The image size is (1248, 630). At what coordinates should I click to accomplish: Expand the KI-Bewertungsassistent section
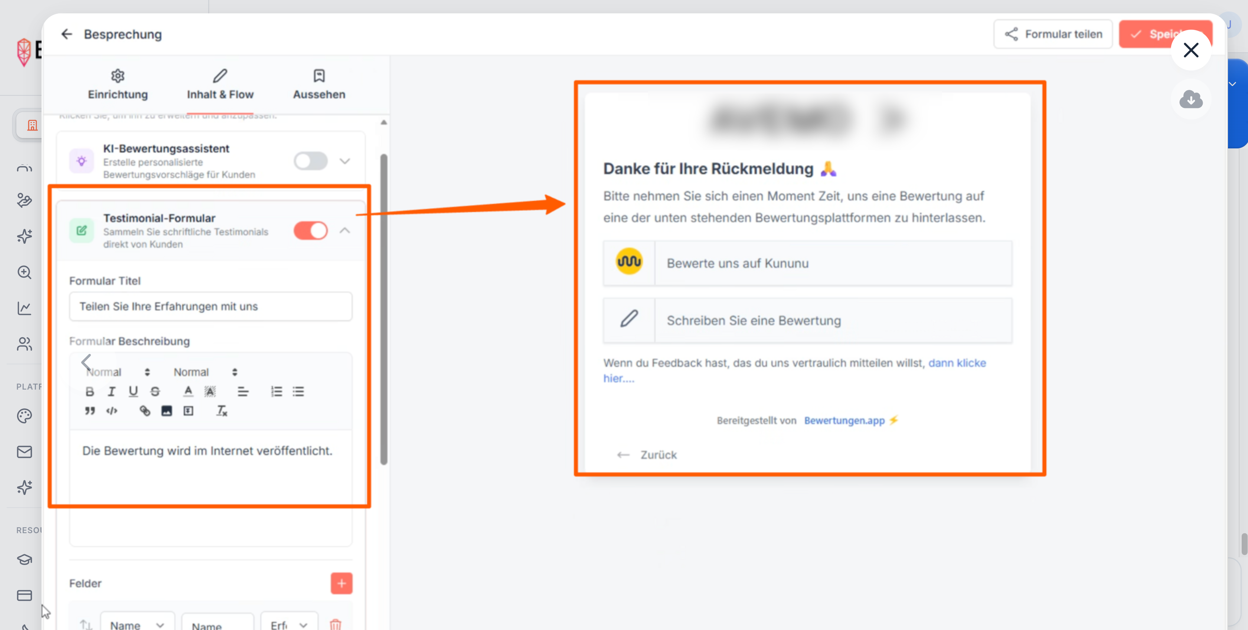[x=344, y=161]
